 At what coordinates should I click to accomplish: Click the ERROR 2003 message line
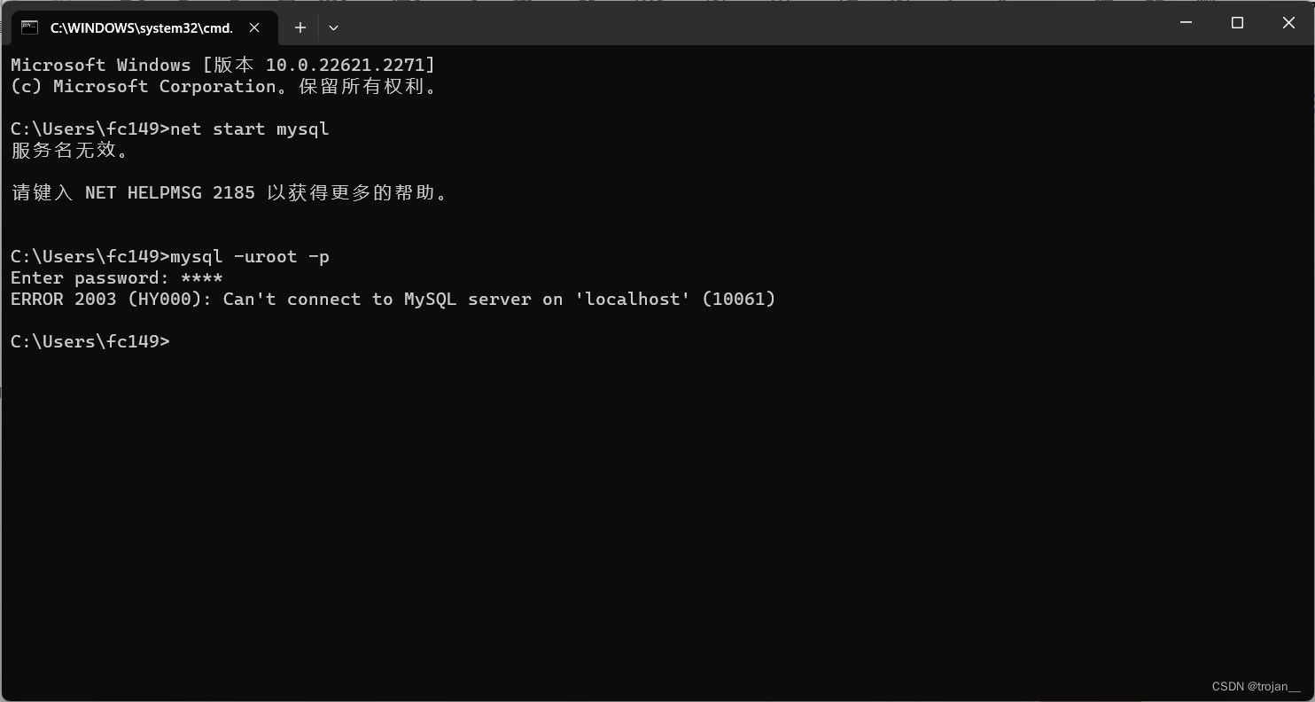point(392,299)
